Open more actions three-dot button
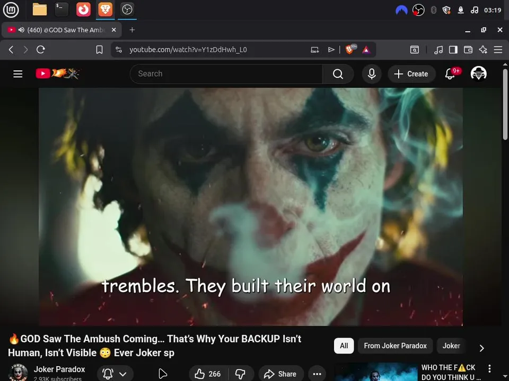 point(317,374)
